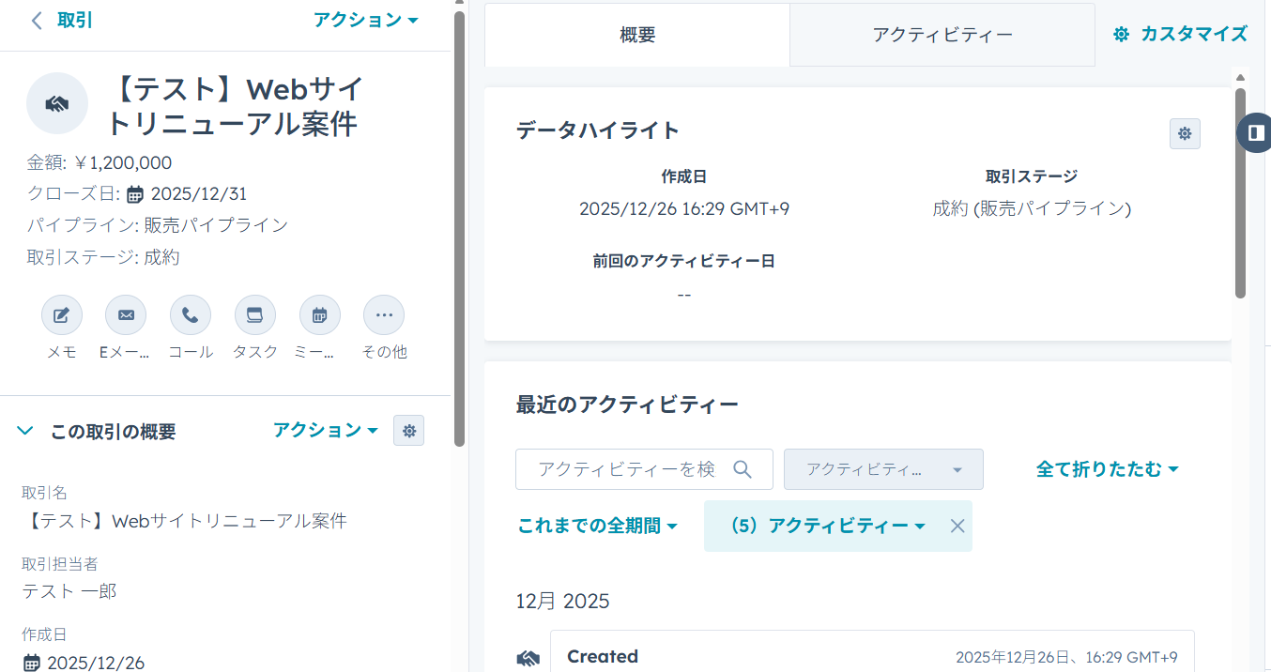Click calendar icon beside クローズ日
1271x672 pixels.
pos(135,194)
